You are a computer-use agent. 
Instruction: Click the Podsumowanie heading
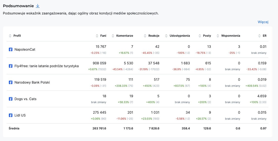pos(18,6)
